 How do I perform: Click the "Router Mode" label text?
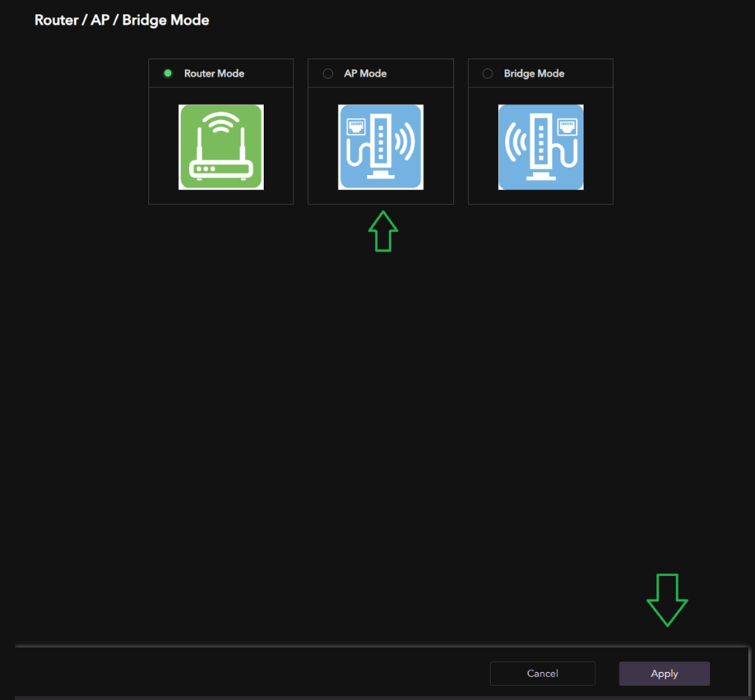point(214,74)
